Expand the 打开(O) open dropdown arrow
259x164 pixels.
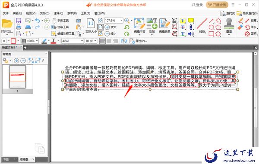pyautogui.click(x=7, y=35)
